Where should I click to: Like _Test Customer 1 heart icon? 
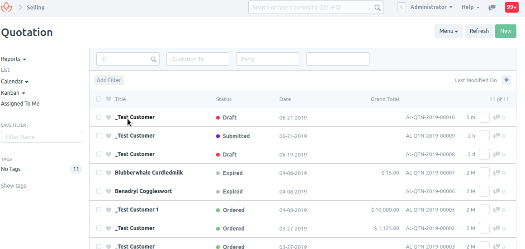(108, 210)
